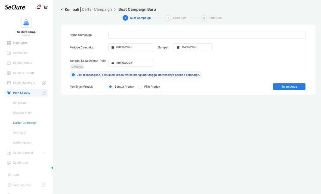Click step 3 Kode Unik
The image size is (321, 194).
(212, 18)
